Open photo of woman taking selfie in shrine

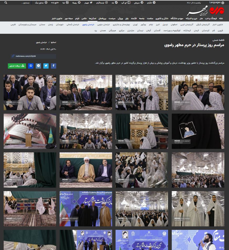pyautogui.click(x=142, y=92)
